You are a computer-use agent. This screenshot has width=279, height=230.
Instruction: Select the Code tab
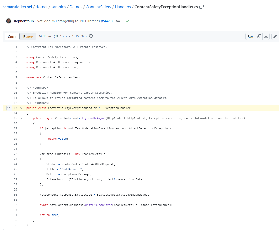tap(12, 36)
